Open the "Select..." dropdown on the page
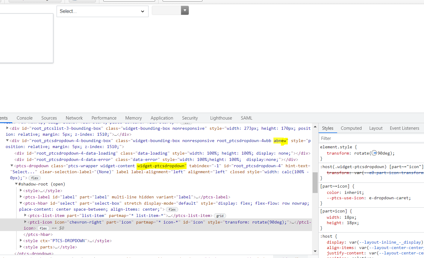 102,11
